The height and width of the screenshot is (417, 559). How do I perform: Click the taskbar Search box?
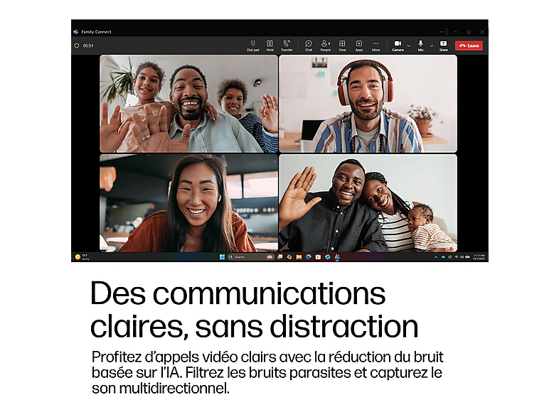pyautogui.click(x=250, y=256)
